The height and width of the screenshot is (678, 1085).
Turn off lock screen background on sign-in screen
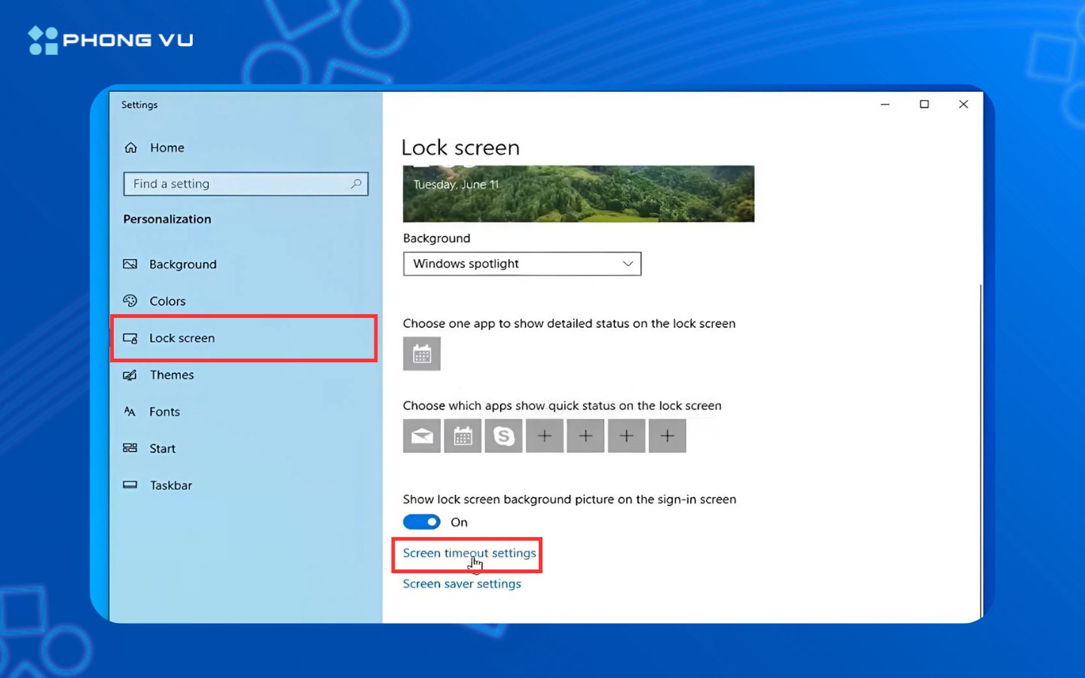pyautogui.click(x=421, y=521)
